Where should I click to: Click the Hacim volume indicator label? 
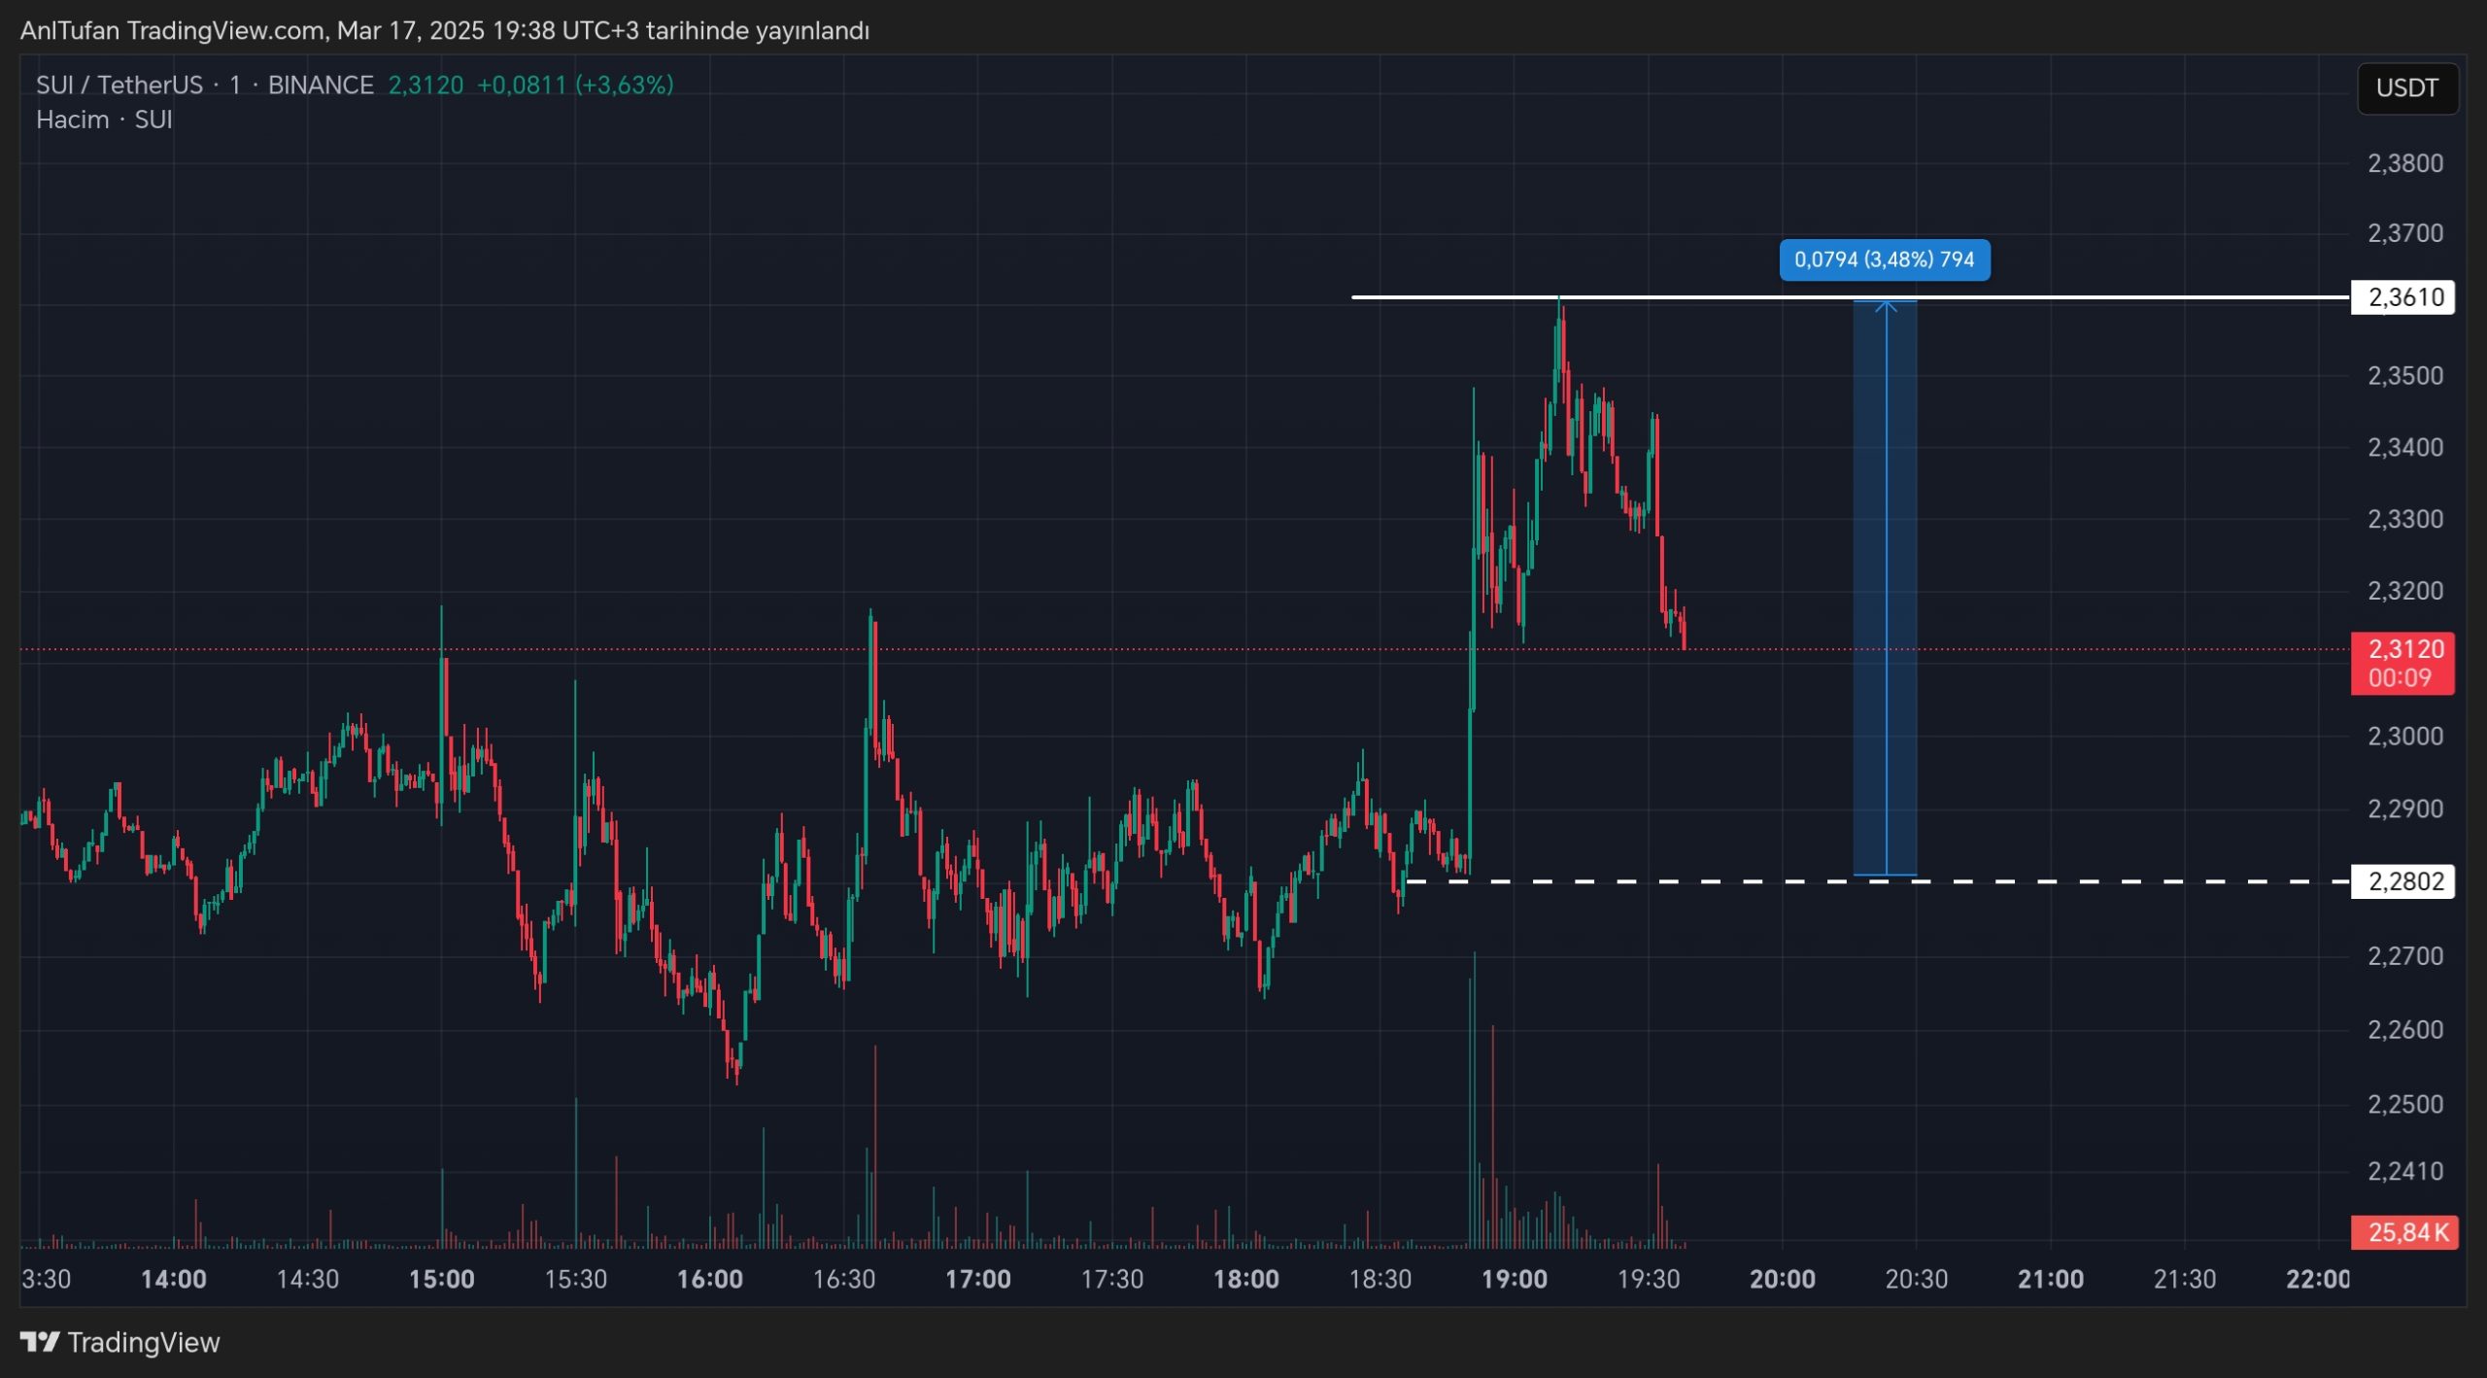[x=72, y=120]
